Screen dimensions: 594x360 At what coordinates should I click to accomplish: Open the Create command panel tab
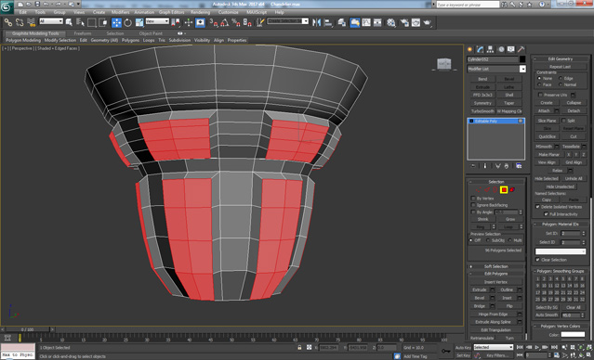point(470,49)
